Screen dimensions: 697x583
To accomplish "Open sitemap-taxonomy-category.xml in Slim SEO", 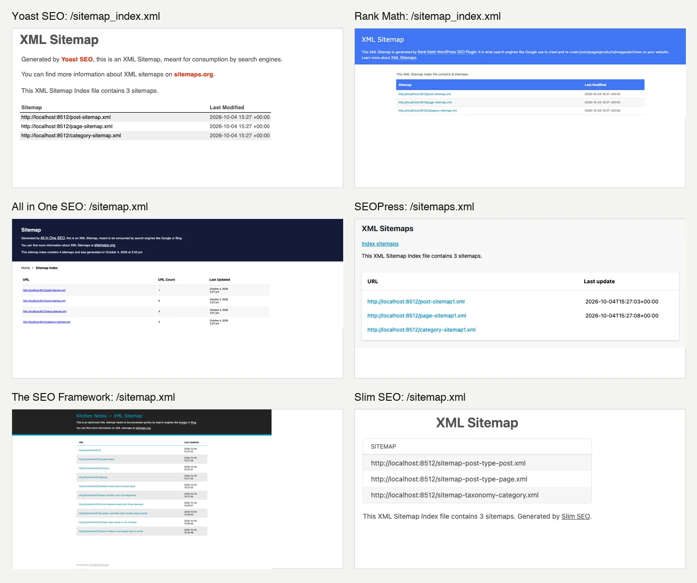I will click(x=455, y=495).
